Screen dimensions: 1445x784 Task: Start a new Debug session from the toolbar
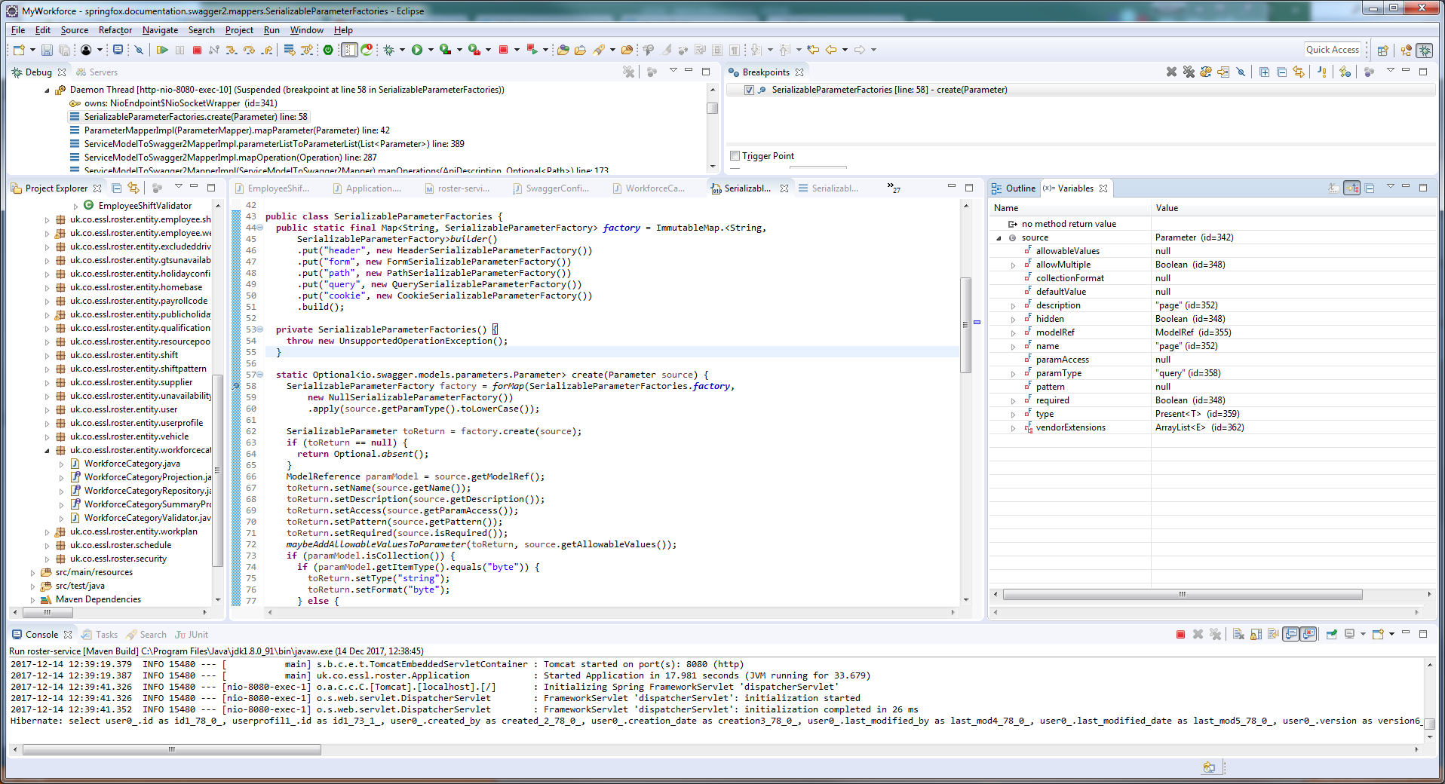coord(388,50)
